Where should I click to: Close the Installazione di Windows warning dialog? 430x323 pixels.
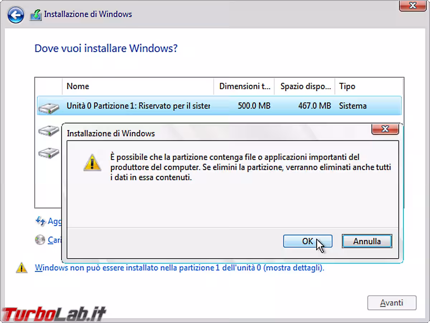click(385, 129)
